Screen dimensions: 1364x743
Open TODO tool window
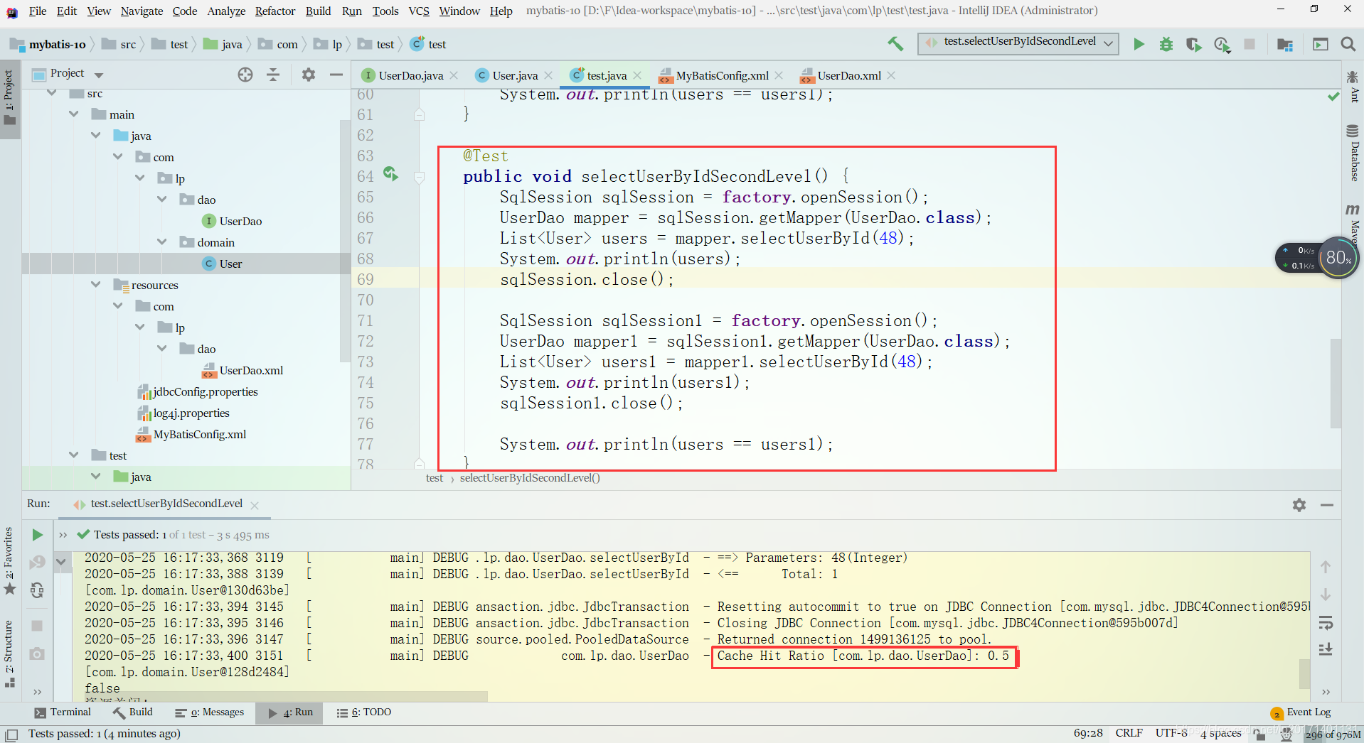coord(364,712)
